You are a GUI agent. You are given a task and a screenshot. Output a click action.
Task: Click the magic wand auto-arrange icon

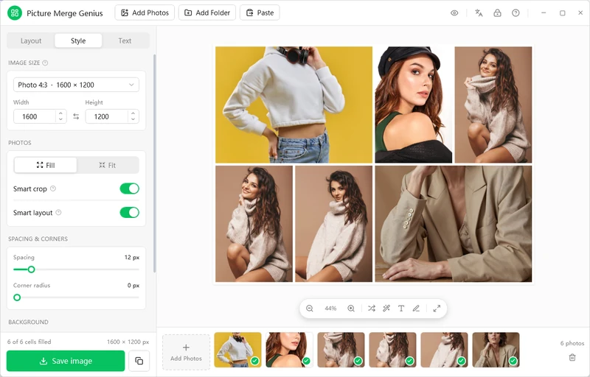(386, 309)
